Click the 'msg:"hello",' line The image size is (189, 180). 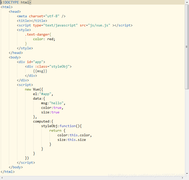tap(53, 103)
